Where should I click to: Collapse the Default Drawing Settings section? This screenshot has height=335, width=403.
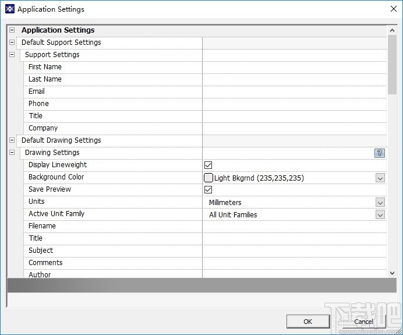click(12, 140)
